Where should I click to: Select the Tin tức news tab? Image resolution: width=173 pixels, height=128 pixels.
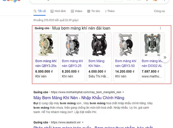click(94, 11)
